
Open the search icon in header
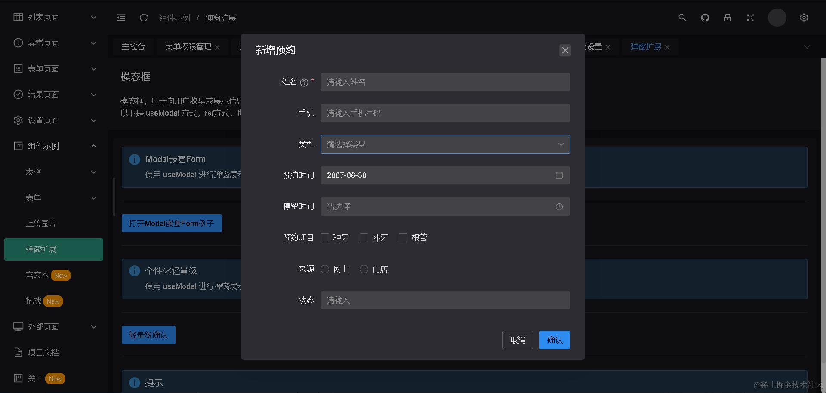pos(682,18)
